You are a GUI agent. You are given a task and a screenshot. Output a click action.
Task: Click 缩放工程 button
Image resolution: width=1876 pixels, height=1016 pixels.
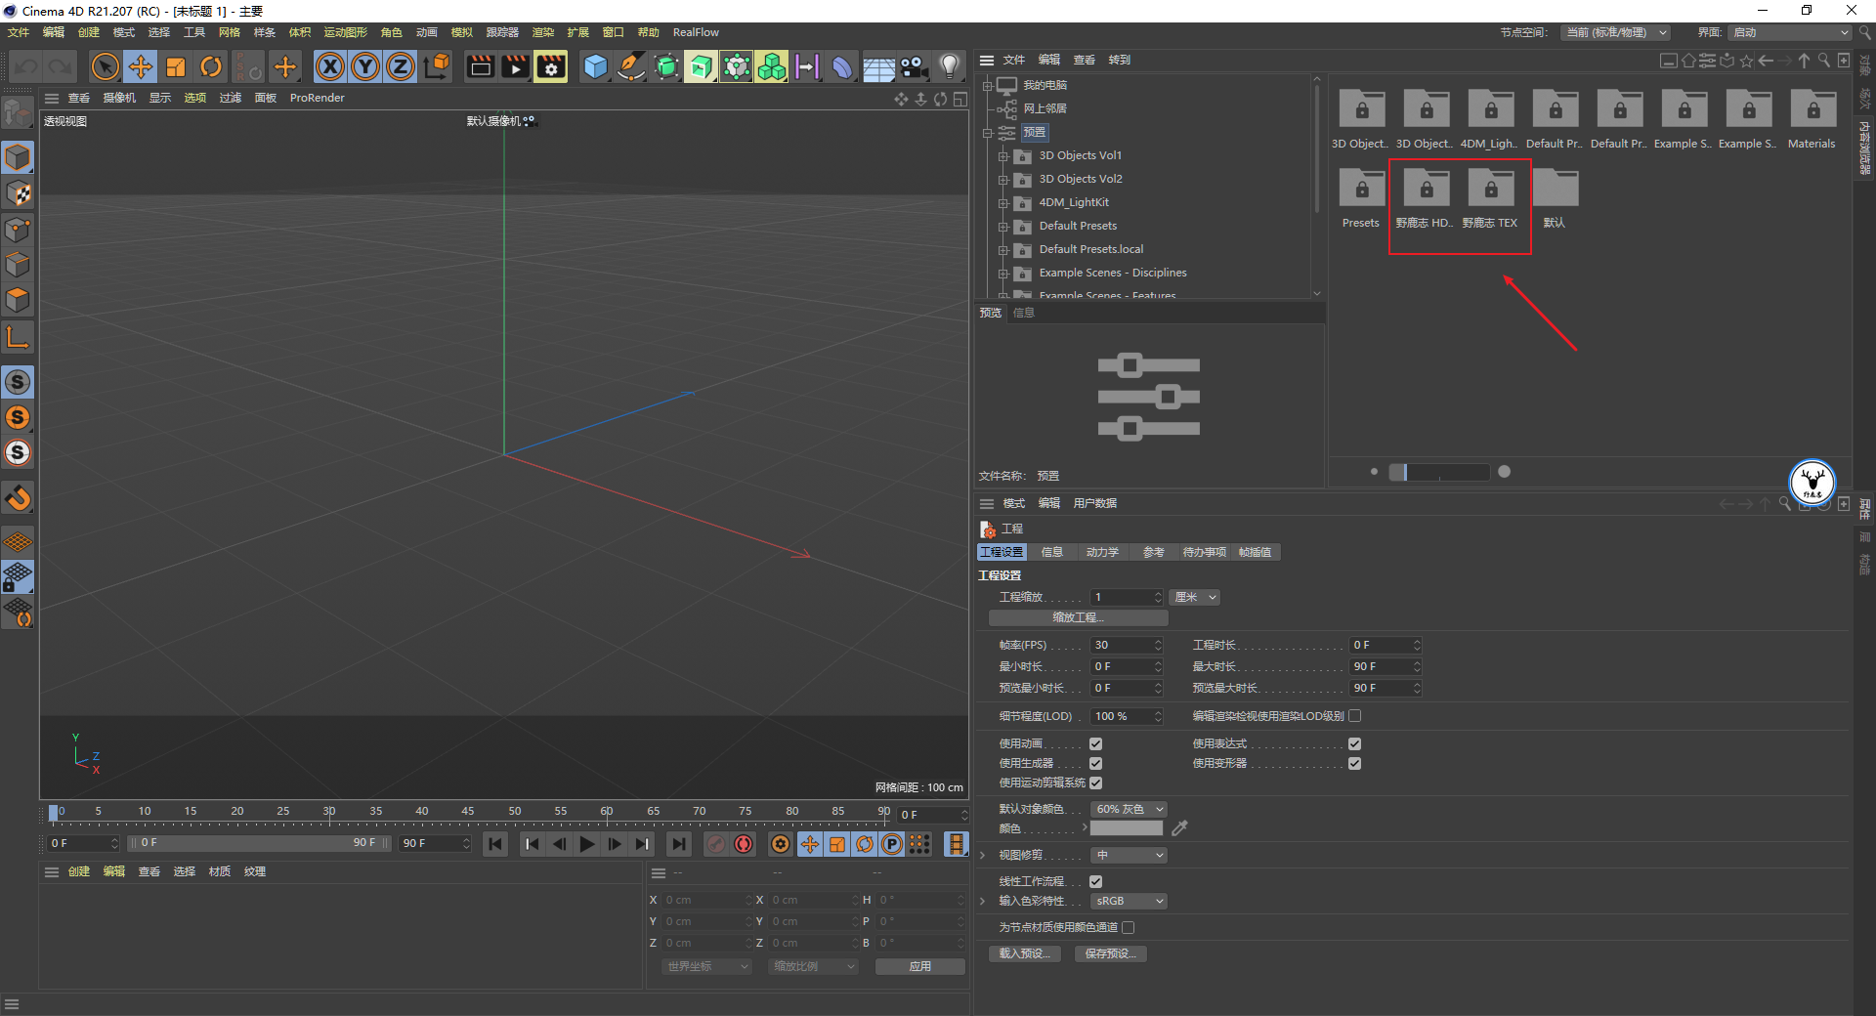(x=1079, y=618)
